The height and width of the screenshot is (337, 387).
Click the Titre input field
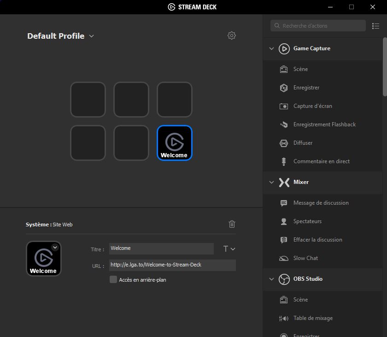click(161, 248)
